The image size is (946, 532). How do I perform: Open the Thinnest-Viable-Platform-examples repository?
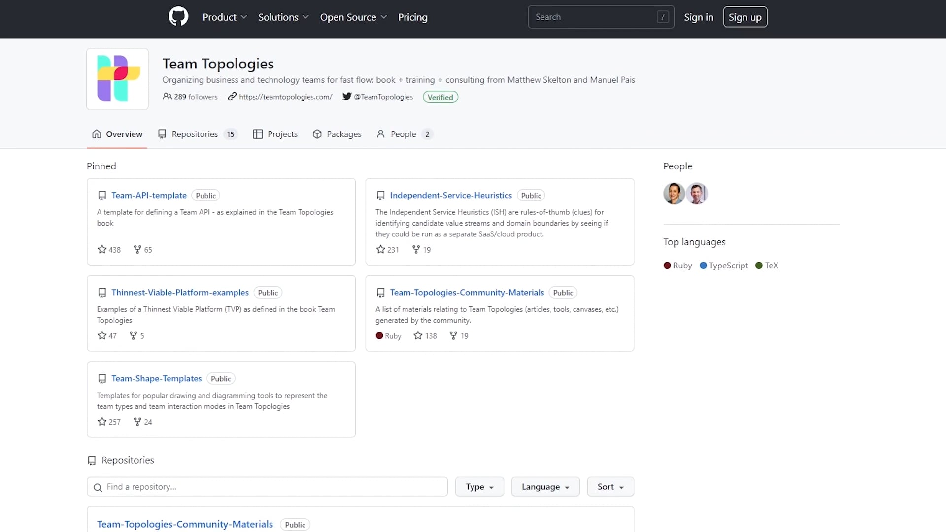pyautogui.click(x=180, y=293)
